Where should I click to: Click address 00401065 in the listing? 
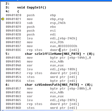(x=13, y=100)
